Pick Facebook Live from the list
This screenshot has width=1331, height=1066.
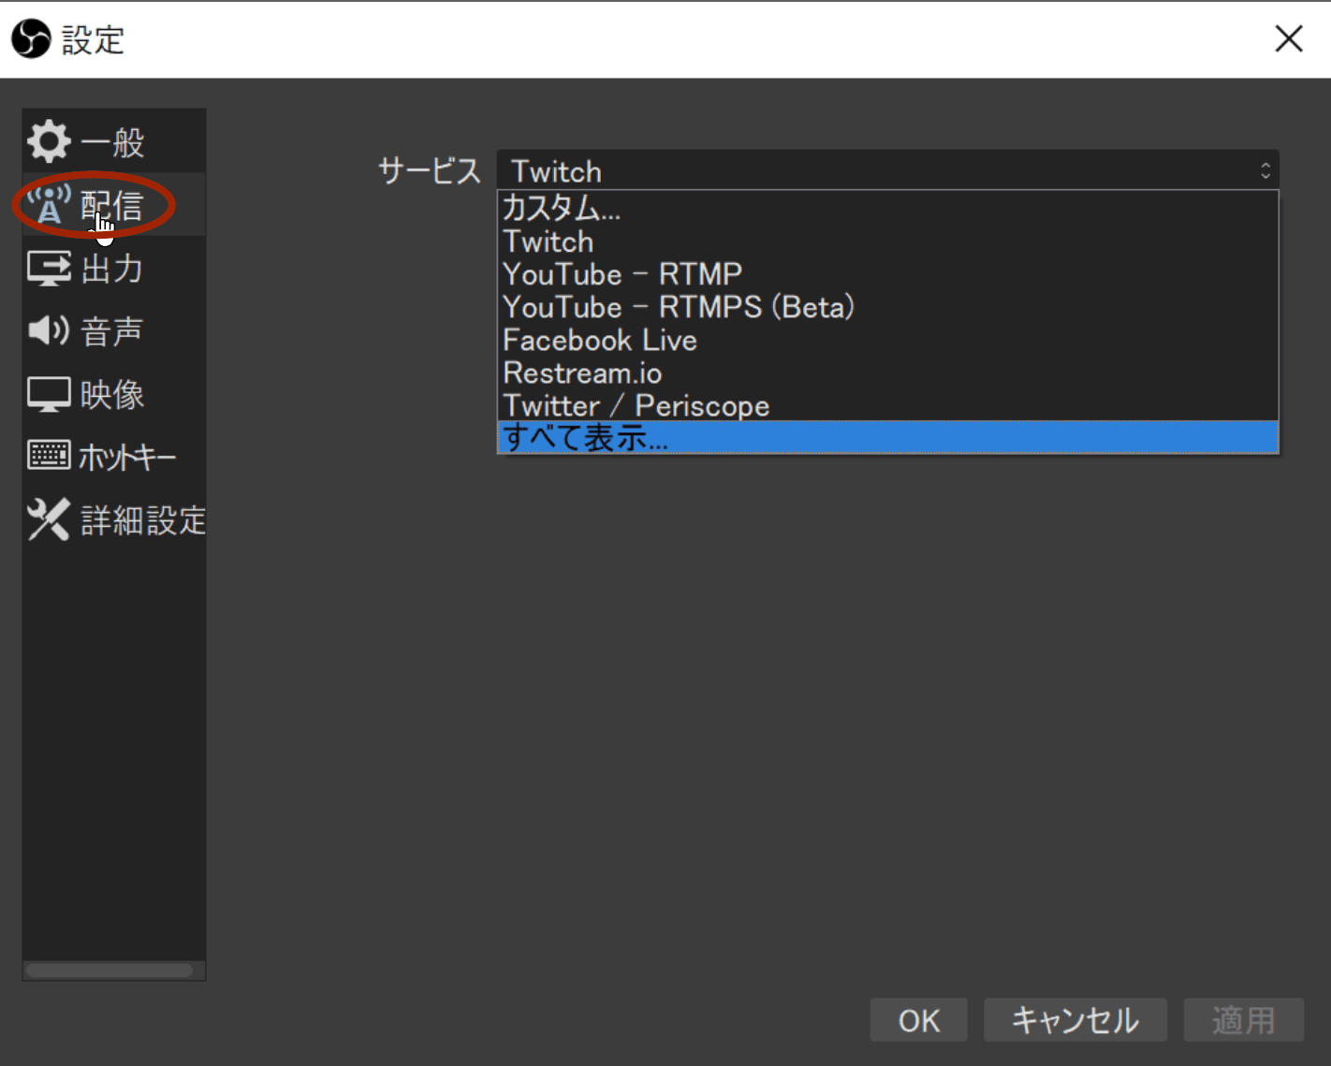(x=887, y=340)
